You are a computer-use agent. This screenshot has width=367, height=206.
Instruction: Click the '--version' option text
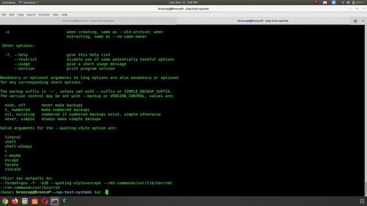tap(24, 69)
